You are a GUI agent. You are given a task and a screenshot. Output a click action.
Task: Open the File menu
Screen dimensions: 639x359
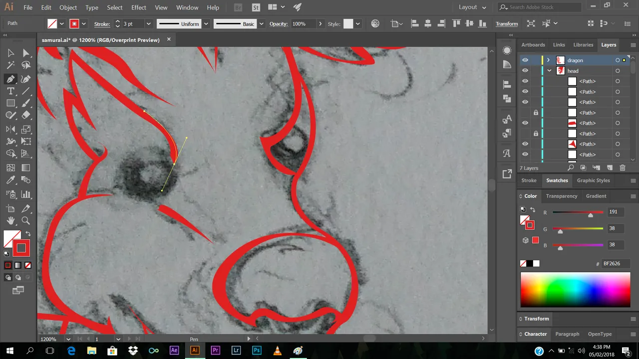coord(28,7)
